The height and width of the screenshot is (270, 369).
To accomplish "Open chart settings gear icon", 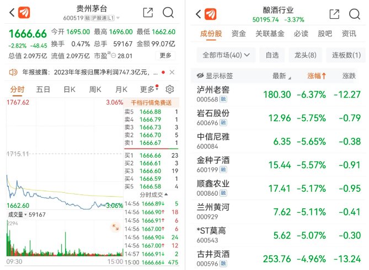I will pyautogui.click(x=170, y=89).
